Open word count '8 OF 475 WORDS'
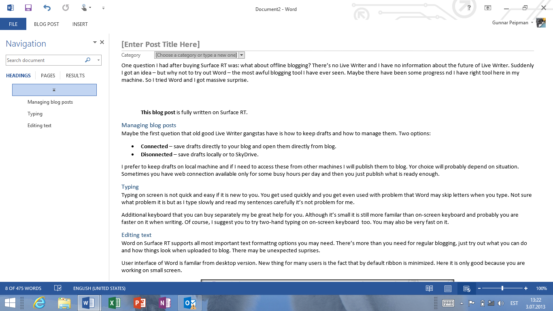The width and height of the screenshot is (553, 311). coord(23,288)
